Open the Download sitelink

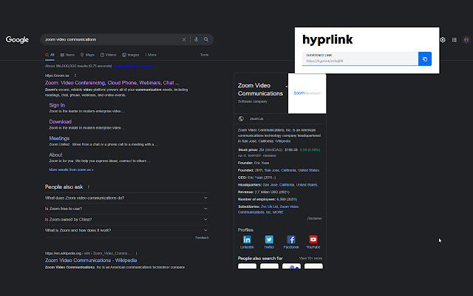[x=61, y=121]
